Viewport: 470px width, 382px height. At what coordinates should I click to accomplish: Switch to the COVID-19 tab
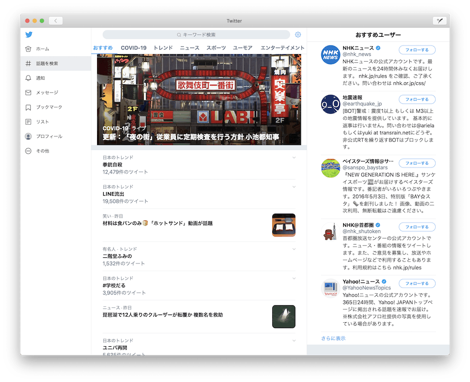(134, 47)
